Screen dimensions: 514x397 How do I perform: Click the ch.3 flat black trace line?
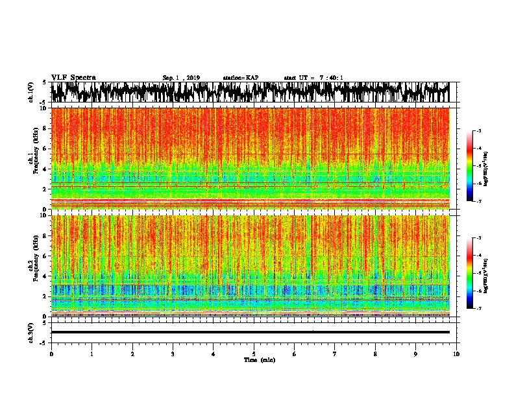250,332
